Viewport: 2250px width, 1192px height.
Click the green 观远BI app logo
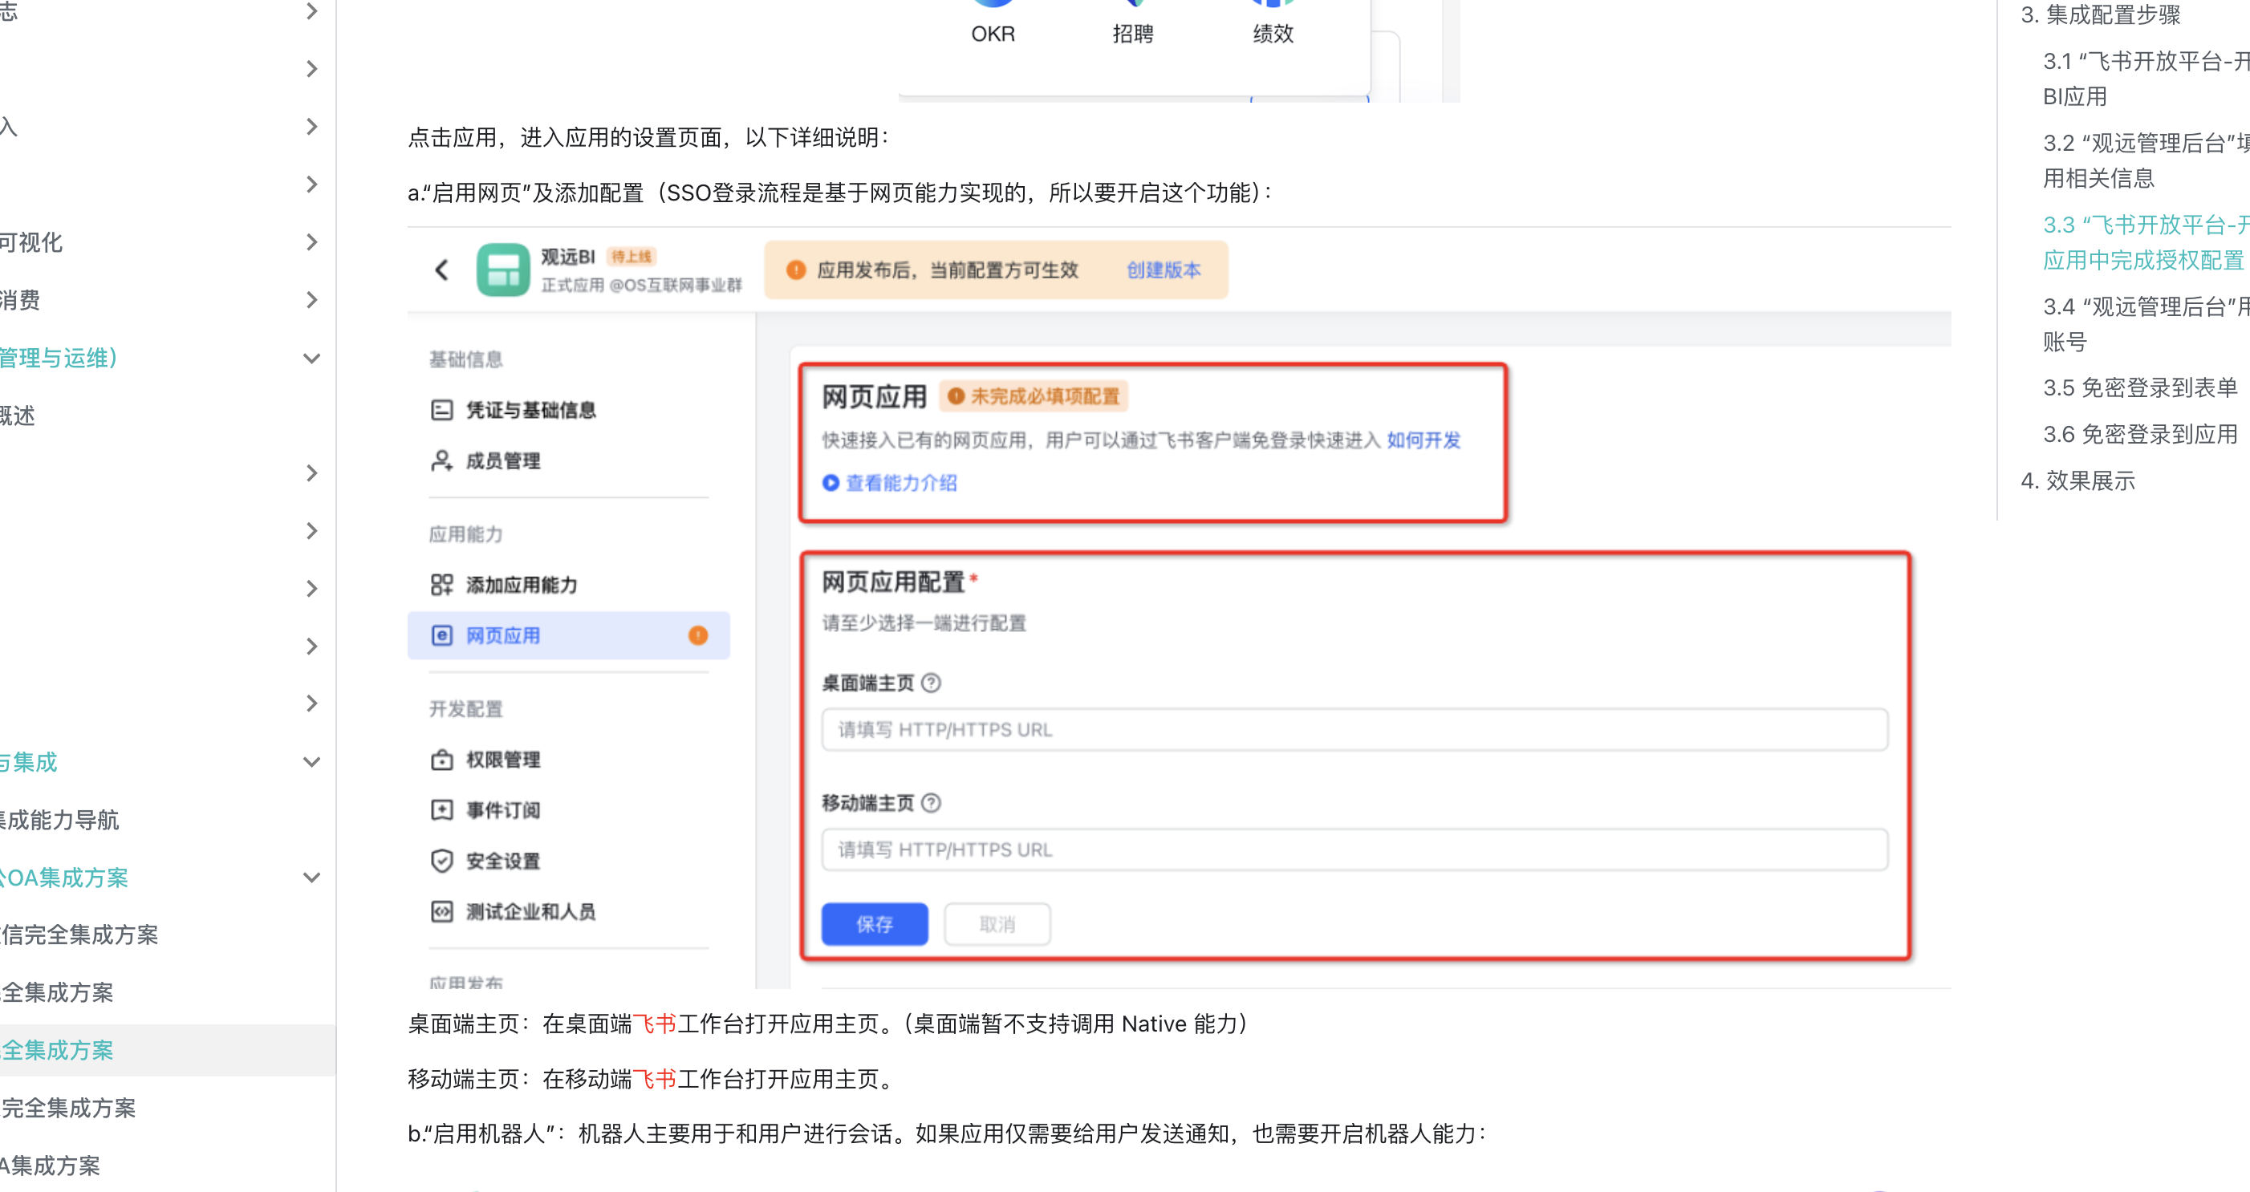(503, 270)
